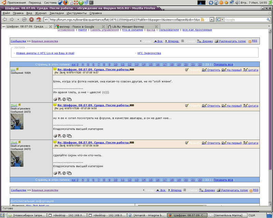Click the Показать все pages link at top
The height and width of the screenshot is (218, 273).
[x=223, y=64]
